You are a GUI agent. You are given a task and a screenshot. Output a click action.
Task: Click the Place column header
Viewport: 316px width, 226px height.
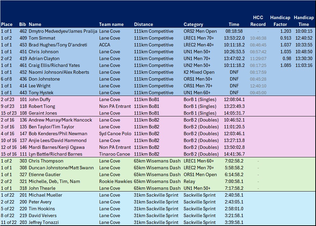coord(7,24)
